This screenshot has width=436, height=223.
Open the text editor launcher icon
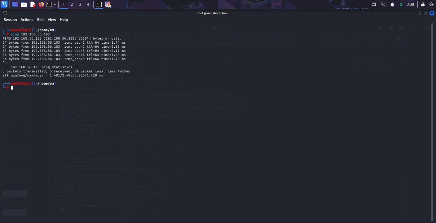(x=33, y=4)
